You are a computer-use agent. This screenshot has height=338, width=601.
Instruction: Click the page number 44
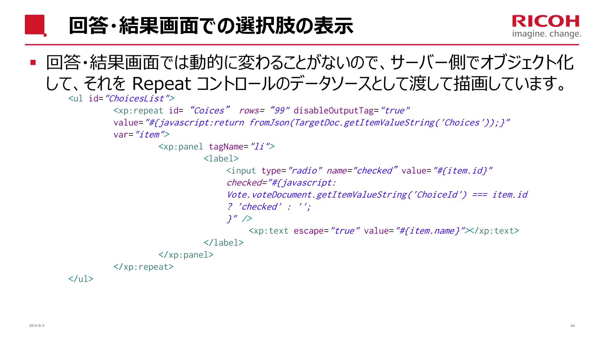coord(572,326)
